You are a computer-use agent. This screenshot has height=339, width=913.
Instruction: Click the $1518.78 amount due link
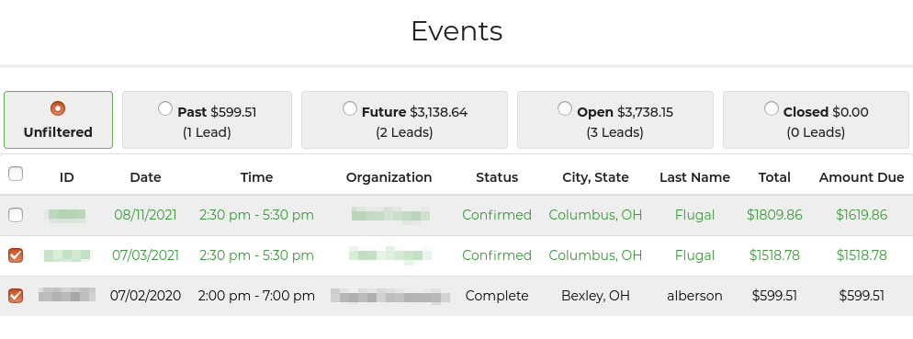pyautogui.click(x=862, y=255)
